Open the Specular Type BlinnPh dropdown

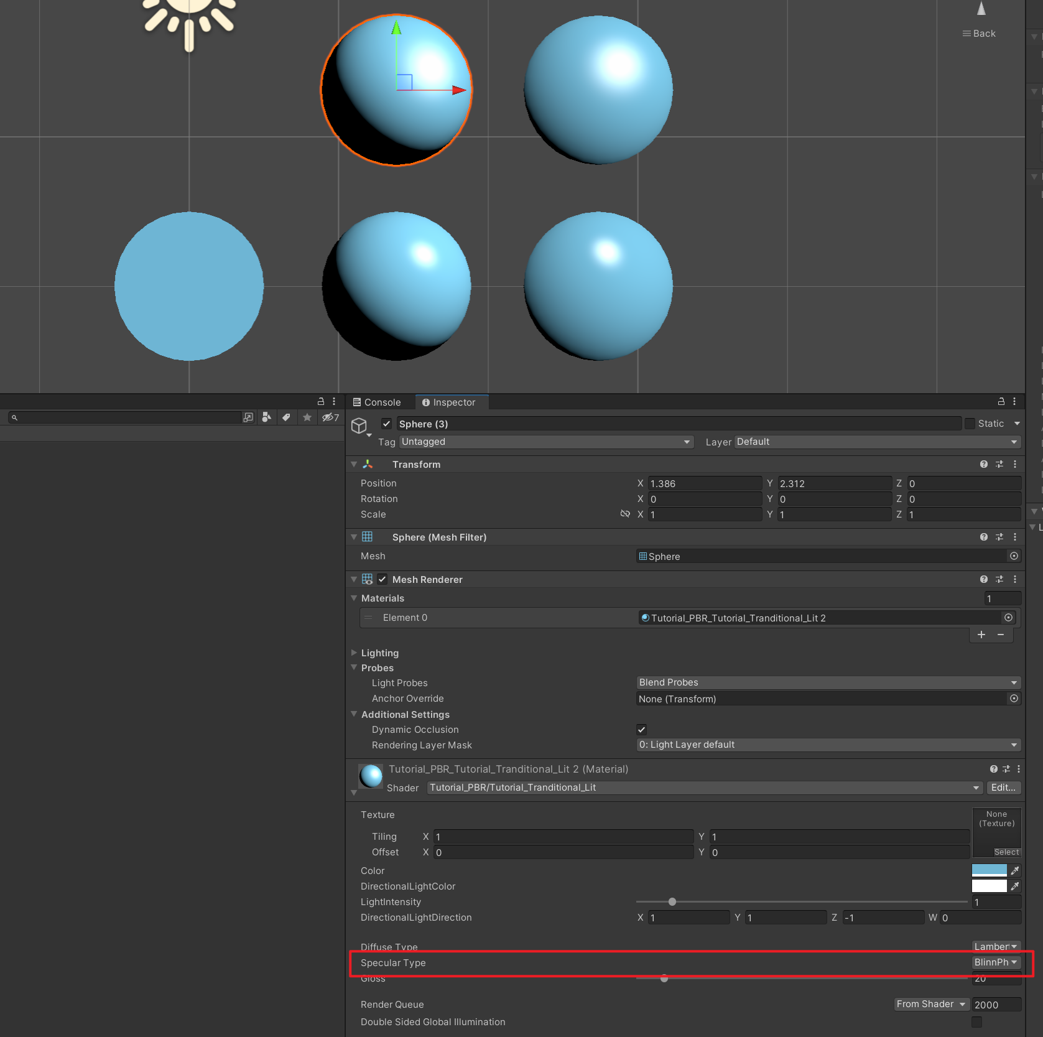(x=996, y=962)
